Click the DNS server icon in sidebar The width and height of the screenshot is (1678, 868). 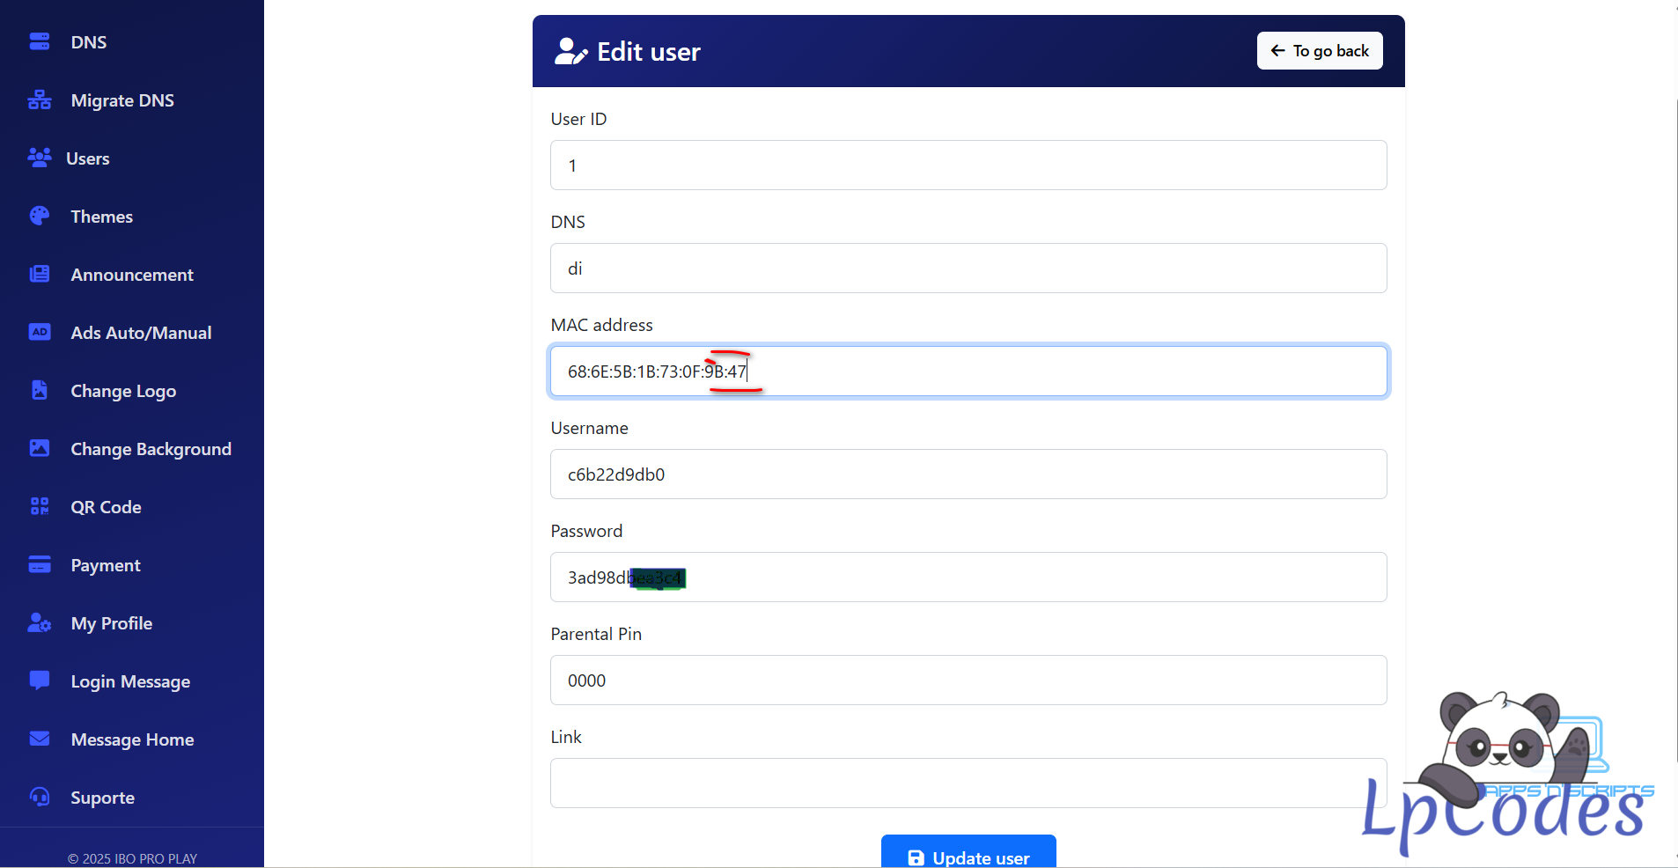coord(40,41)
